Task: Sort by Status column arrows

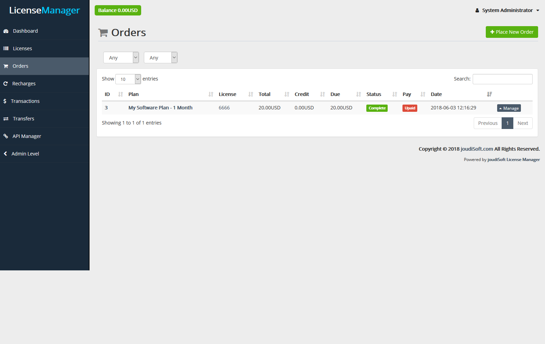Action: (x=395, y=94)
